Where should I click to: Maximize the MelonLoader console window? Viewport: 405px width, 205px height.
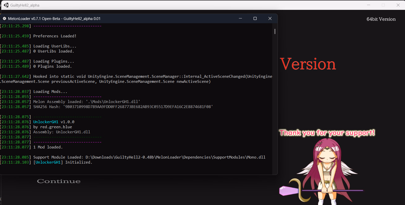255,18
